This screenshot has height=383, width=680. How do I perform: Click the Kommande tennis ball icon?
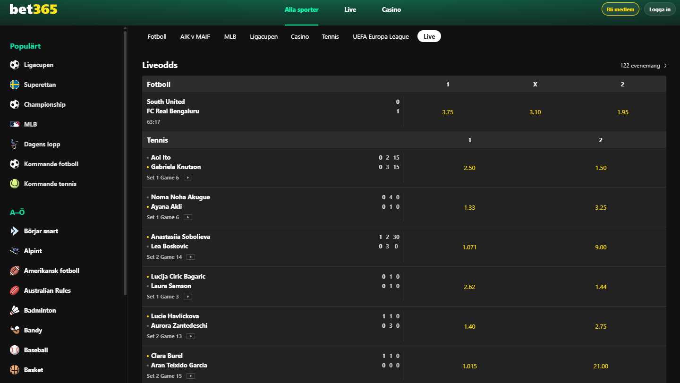[15, 184]
